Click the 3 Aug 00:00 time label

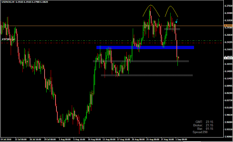click(x=64, y=139)
